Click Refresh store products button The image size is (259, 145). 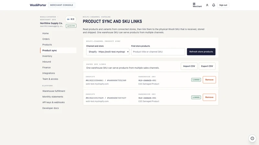point(201,52)
